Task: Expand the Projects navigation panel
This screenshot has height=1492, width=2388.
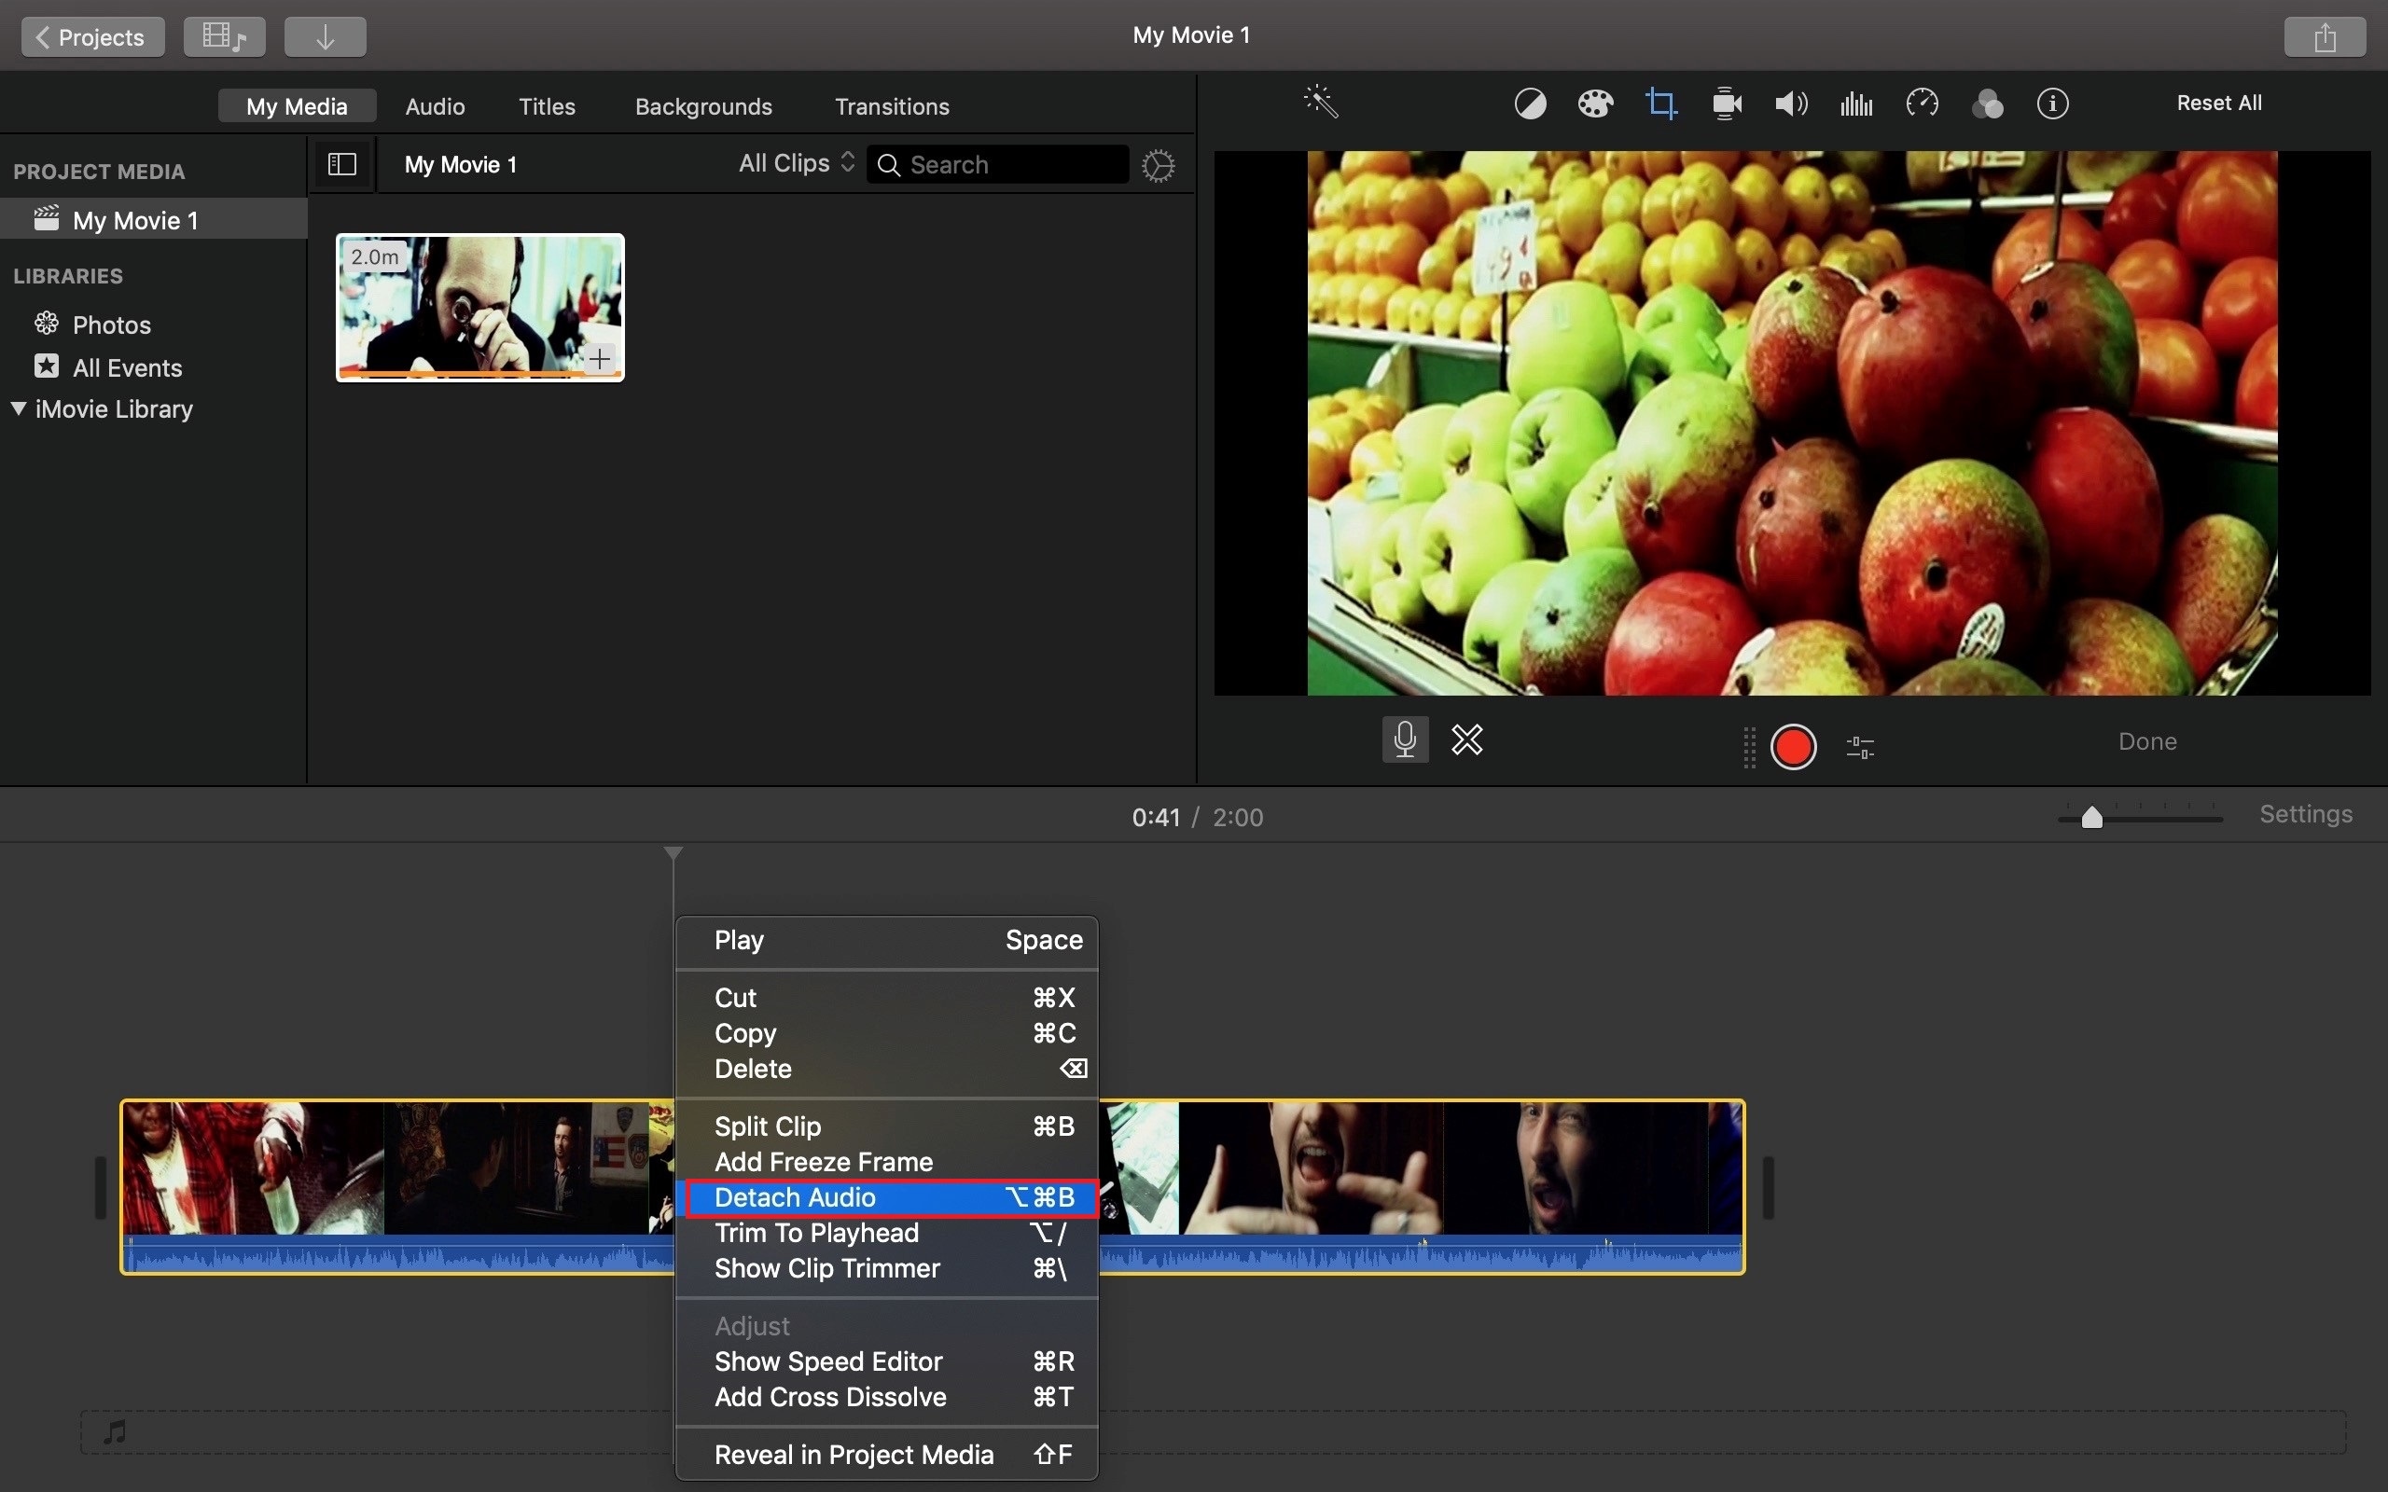Action: pos(90,35)
